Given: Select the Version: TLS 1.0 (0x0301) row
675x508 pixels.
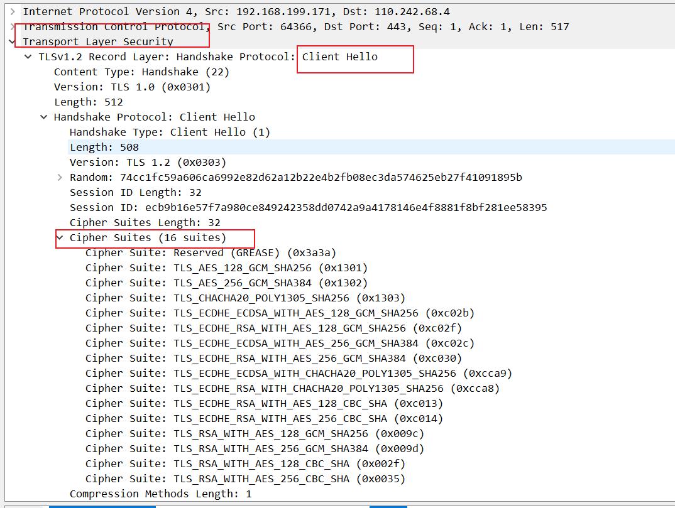Looking at the screenshot, I should tap(132, 87).
